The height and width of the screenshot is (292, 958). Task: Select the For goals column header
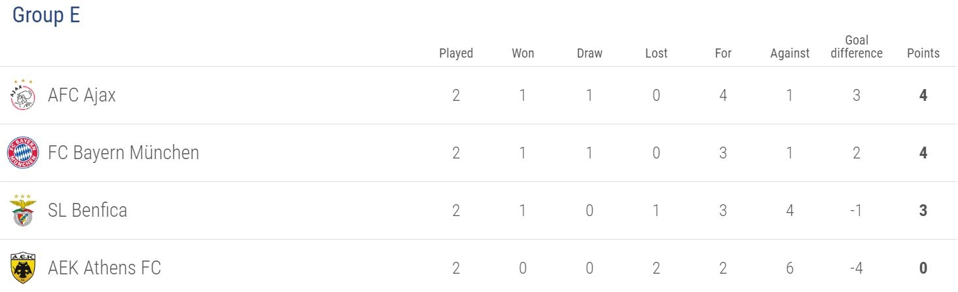tap(723, 54)
